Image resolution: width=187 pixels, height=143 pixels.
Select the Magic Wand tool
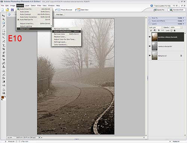pyautogui.click(x=3, y=37)
